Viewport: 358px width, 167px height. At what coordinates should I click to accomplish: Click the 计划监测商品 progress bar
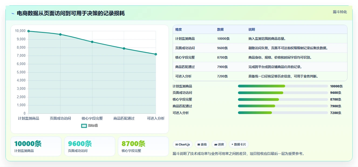283,86
